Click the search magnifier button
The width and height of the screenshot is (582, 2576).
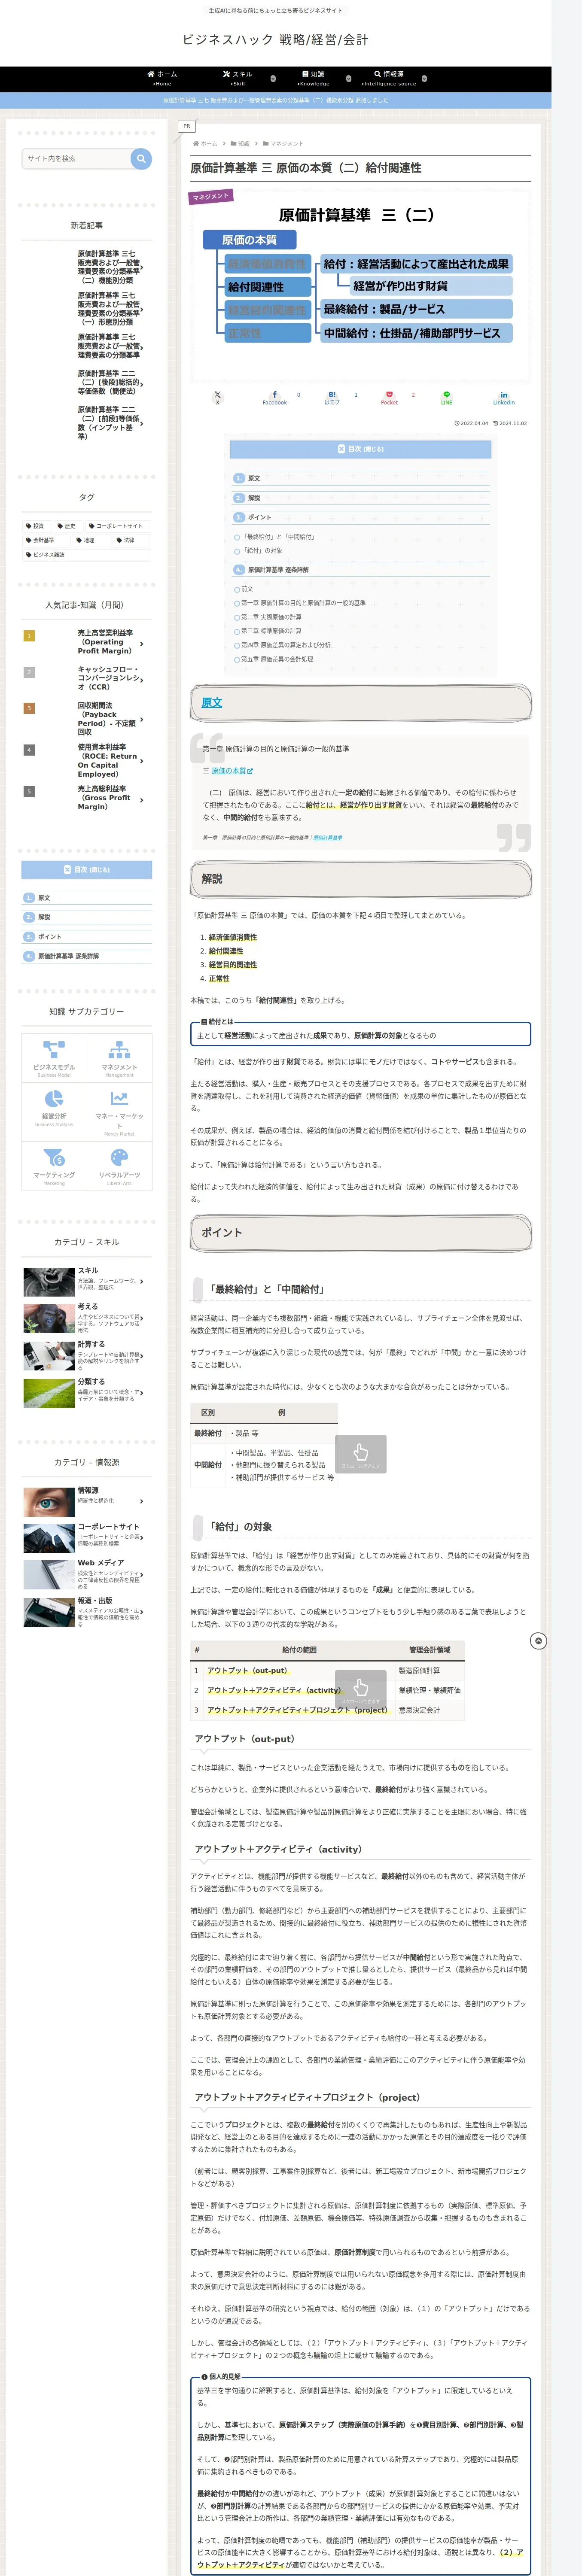click(x=141, y=158)
